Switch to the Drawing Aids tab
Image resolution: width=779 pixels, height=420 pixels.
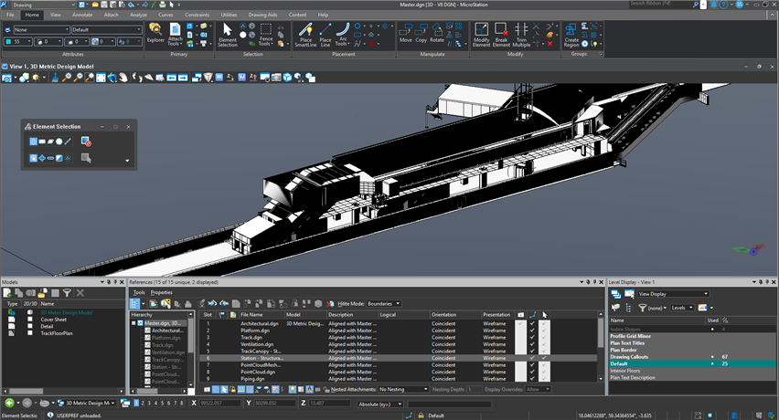[262, 15]
